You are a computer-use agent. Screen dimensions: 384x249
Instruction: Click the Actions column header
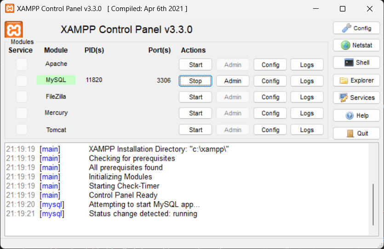point(193,50)
